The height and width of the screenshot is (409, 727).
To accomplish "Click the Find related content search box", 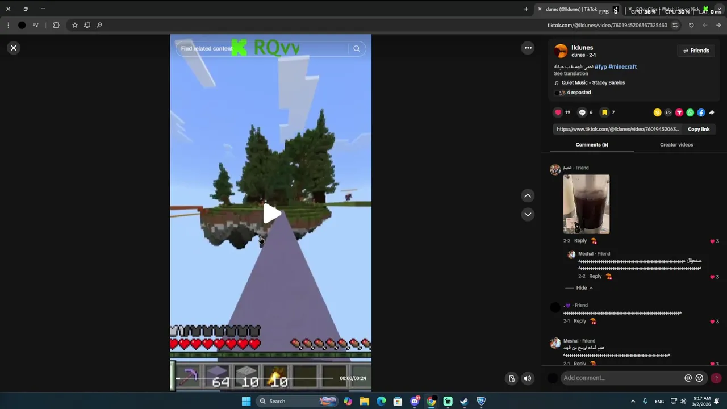I will [262, 49].
